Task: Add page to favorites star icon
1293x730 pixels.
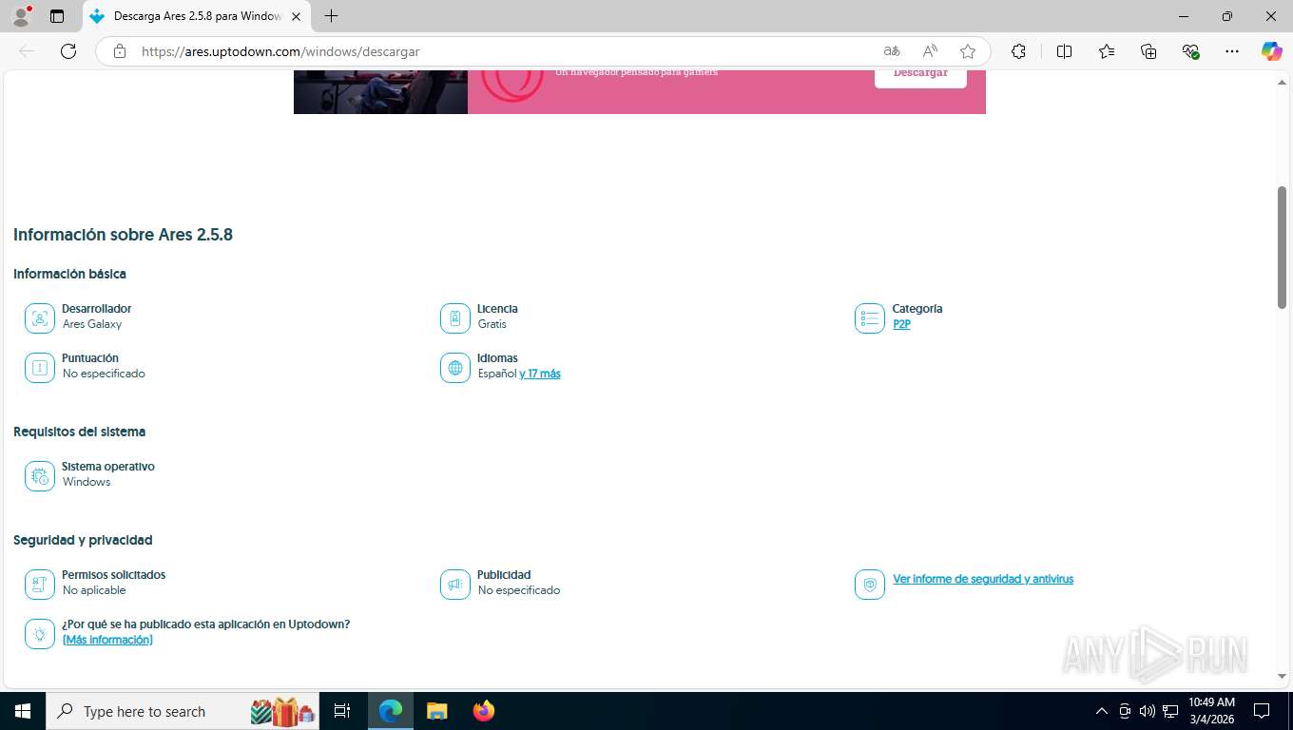Action: (968, 51)
